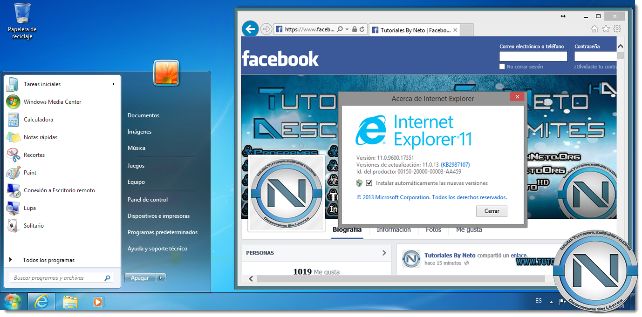The height and width of the screenshot is (317, 642).
Task: Launch Windows Media Player from taskbar
Action: (x=98, y=302)
